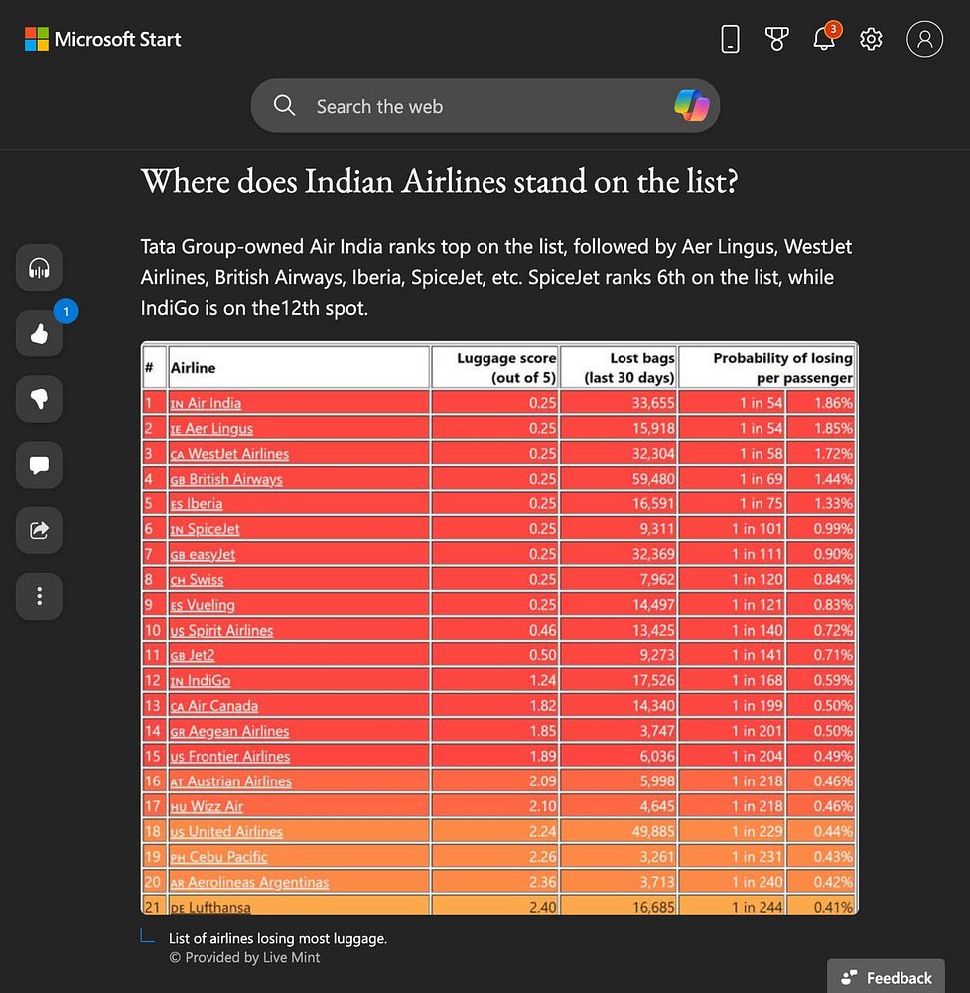
Task: Listen to the article with headphones icon
Action: click(x=40, y=268)
